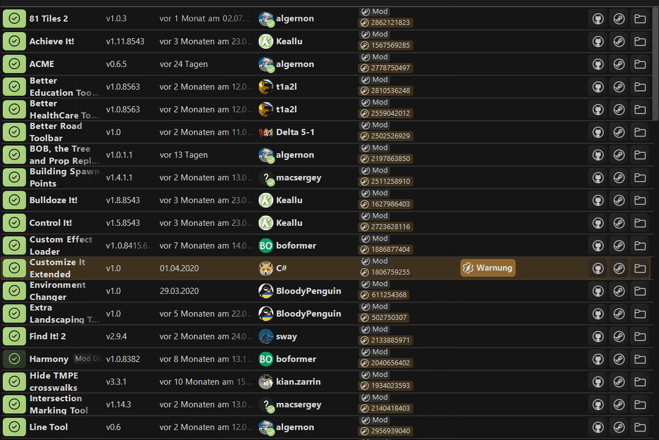This screenshot has width=659, height=440.
Task: Toggle the Bulldoze It! enabled state
Action: coord(14,200)
